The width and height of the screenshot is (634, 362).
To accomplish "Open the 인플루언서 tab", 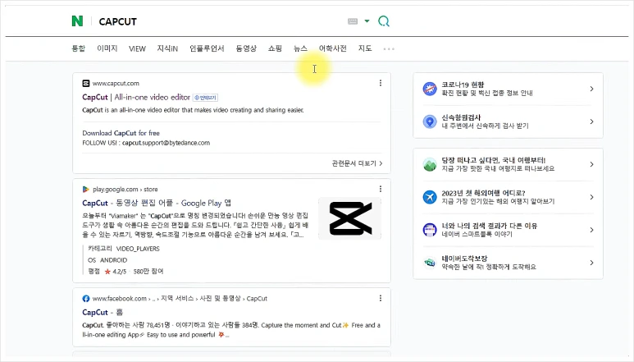I will point(207,48).
